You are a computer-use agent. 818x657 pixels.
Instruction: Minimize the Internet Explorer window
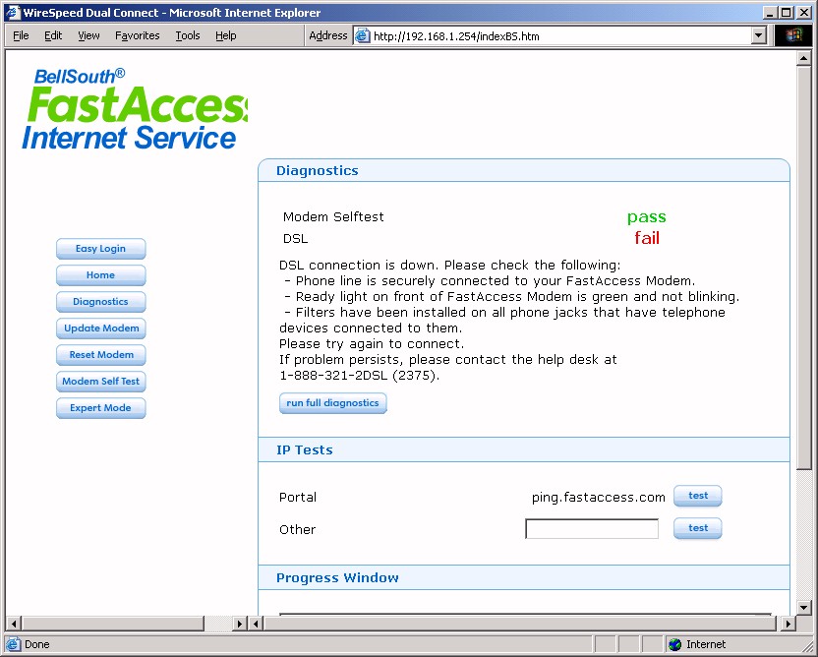(770, 13)
